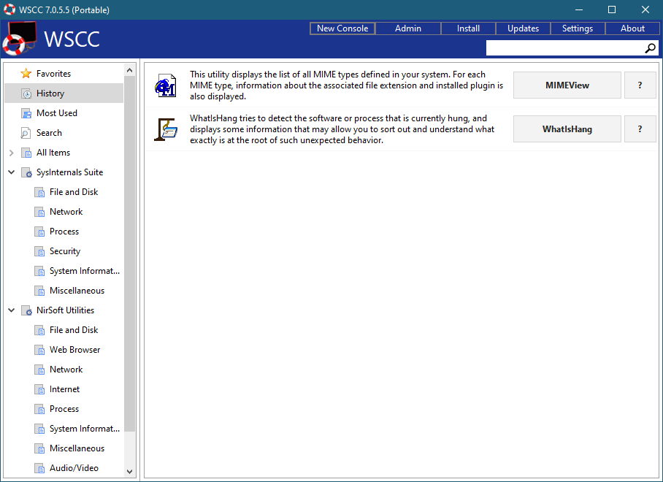The height and width of the screenshot is (482, 663).
Task: Click the Internet category icon
Action: pyautogui.click(x=39, y=389)
